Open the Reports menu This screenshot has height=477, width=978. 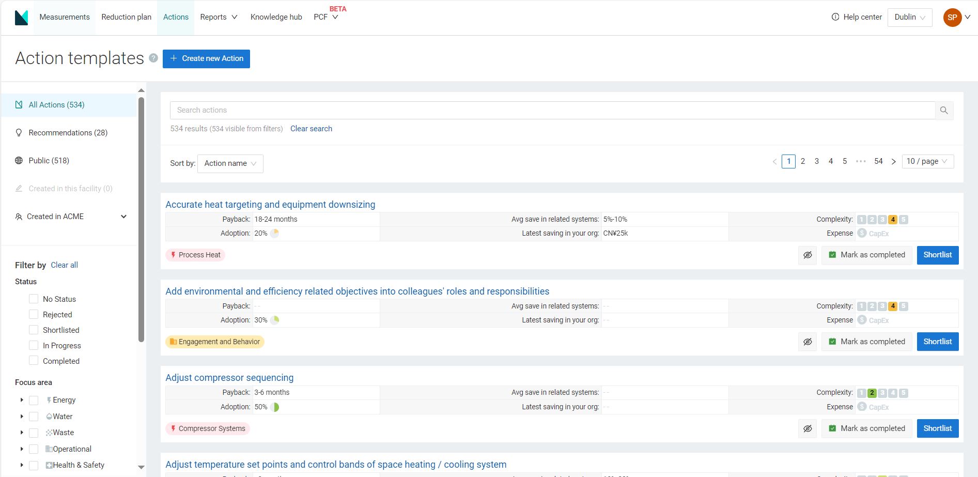tap(219, 17)
